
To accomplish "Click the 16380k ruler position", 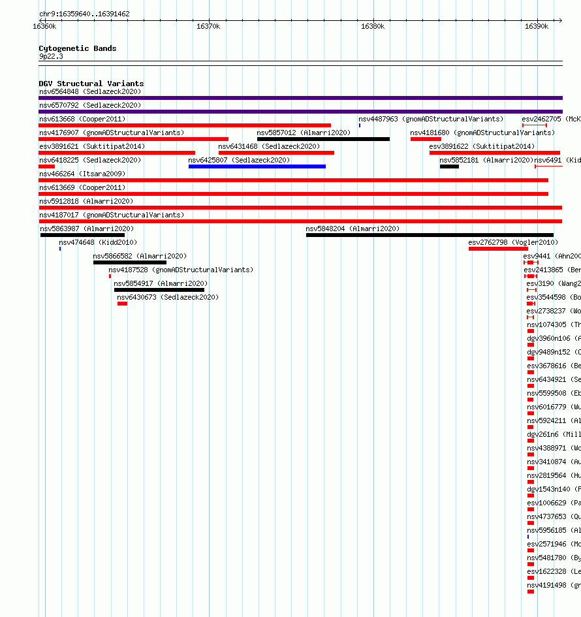I will click(x=373, y=26).
